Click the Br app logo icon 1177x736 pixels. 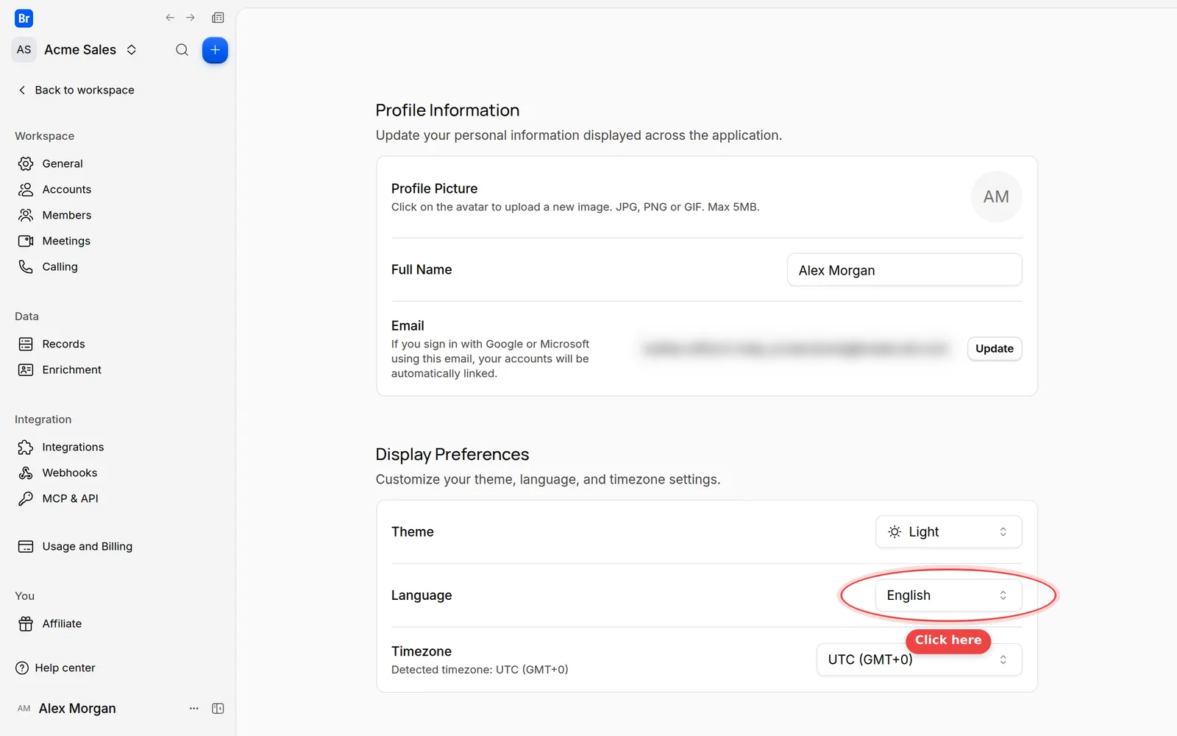coord(24,18)
